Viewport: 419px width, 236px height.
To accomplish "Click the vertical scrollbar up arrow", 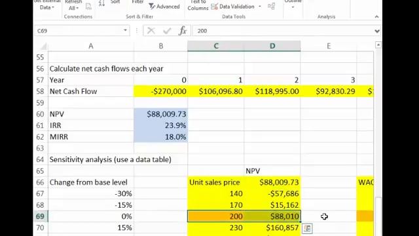I will point(378,45).
